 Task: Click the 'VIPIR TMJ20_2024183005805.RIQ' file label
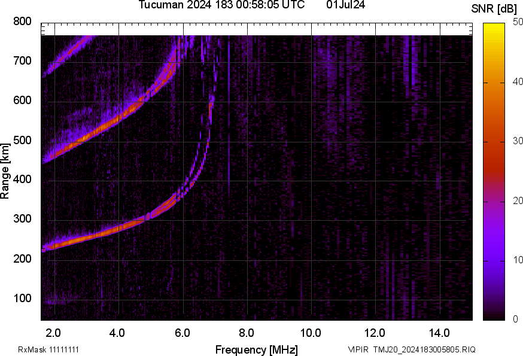[x=412, y=350]
